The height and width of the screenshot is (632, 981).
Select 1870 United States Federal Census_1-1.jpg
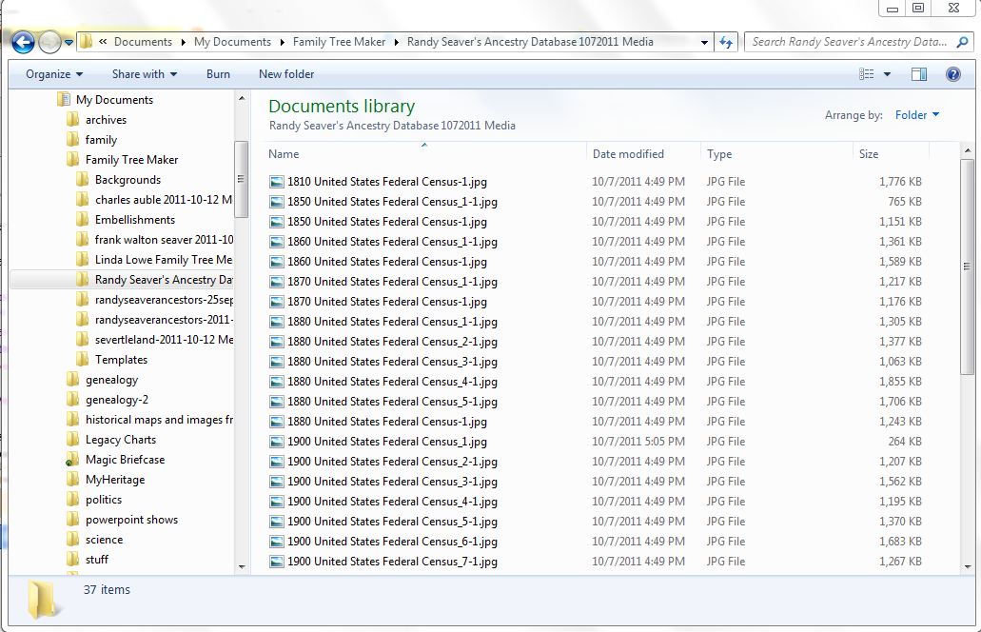click(392, 282)
